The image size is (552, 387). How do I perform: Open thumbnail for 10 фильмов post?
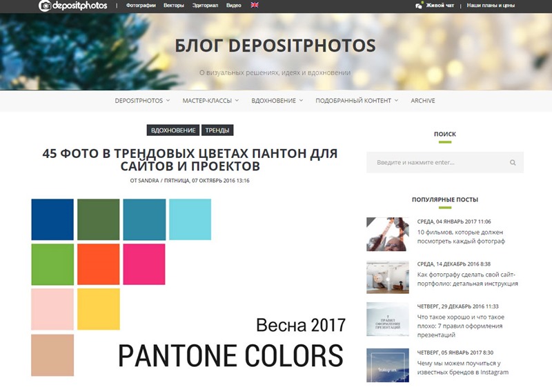[388, 235]
